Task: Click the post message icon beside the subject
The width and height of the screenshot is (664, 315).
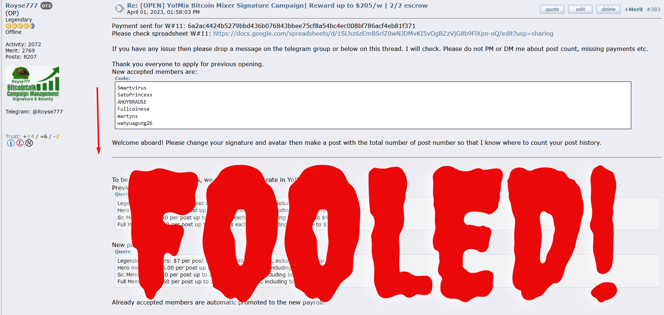Action: pos(120,8)
